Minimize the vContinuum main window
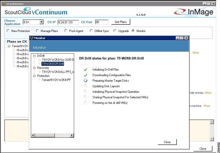The width and height of the screenshot is (220, 153). tap(205, 4)
